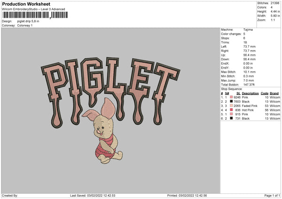Image resolution: width=282 pixels, height=199 pixels.
Task: Click the 'Up:' label
Action: 223,55
